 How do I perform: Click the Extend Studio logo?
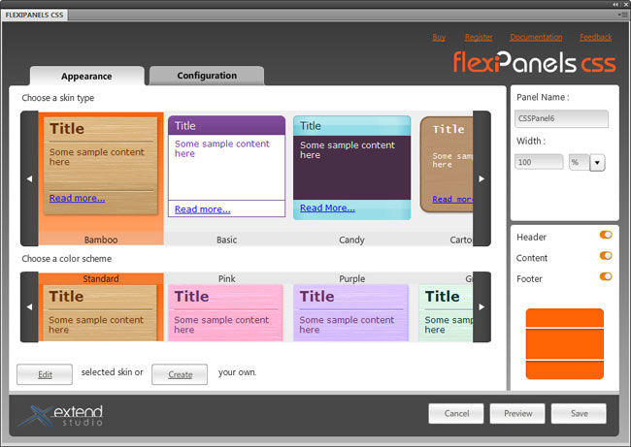[60, 416]
